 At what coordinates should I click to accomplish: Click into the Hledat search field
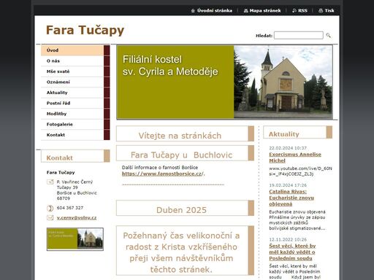[x=299, y=35]
